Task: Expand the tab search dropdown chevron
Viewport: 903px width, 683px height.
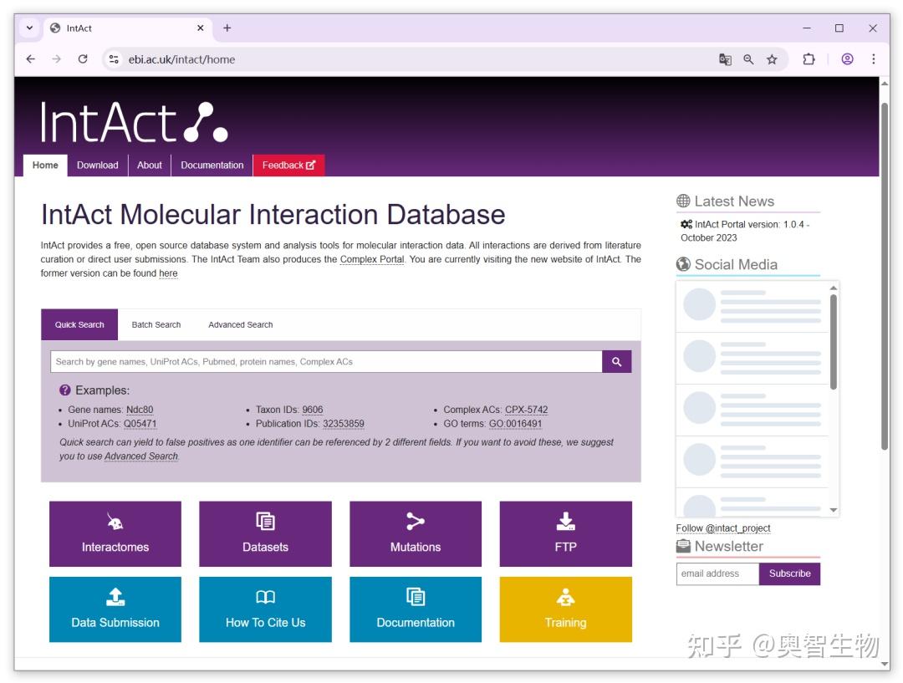Action: pyautogui.click(x=29, y=28)
